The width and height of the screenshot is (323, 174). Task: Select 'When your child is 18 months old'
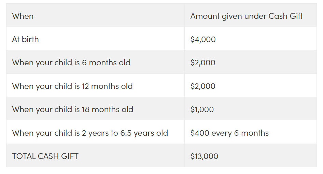tap(73, 109)
